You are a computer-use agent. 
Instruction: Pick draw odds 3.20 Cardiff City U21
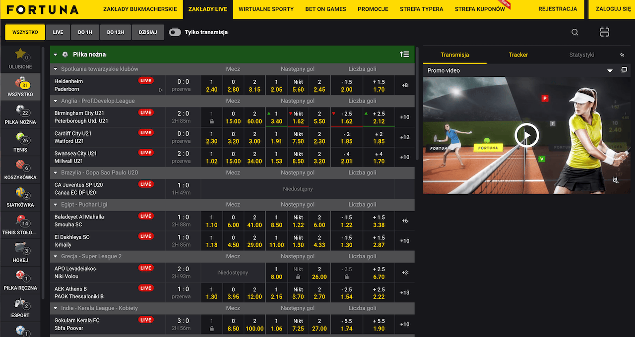(x=233, y=137)
